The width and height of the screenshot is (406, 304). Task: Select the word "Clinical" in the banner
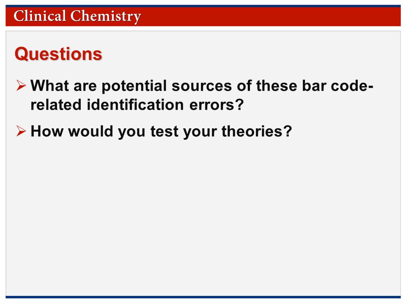[40, 16]
